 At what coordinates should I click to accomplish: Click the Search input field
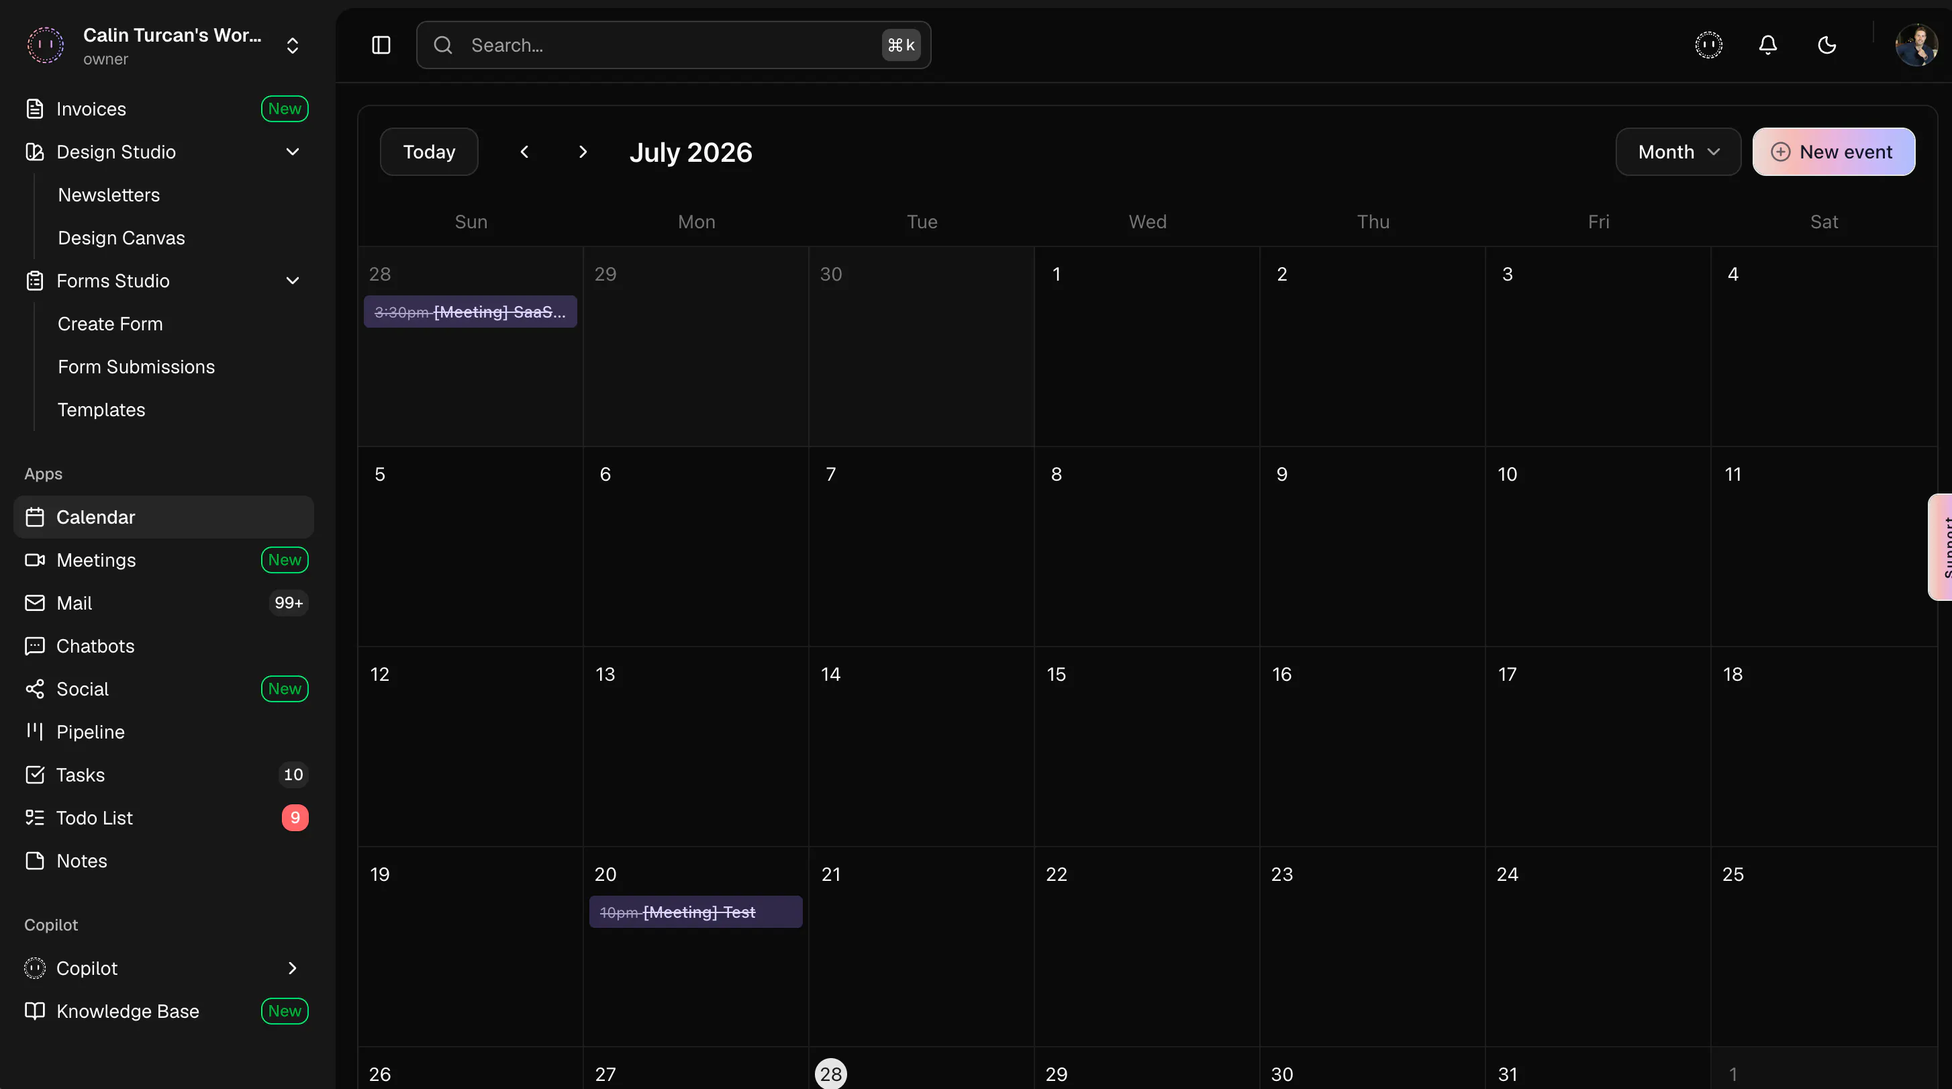674,46
